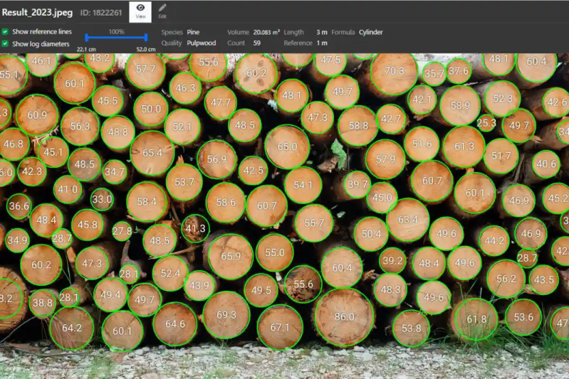Select the log labeled 52.1
Viewport: 569px width, 379px height.
[x=182, y=127]
